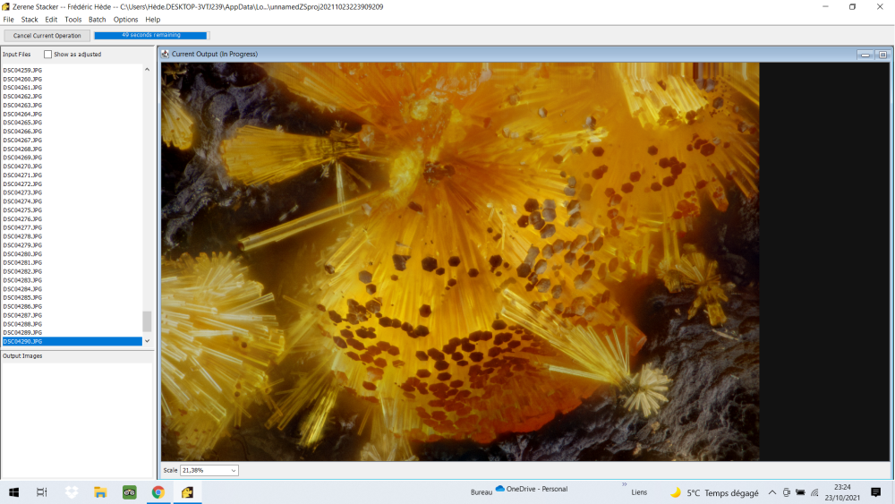Screen dimensions: 895x504
Task: Select DSC04275.JPG in input files list
Action: (x=22, y=210)
